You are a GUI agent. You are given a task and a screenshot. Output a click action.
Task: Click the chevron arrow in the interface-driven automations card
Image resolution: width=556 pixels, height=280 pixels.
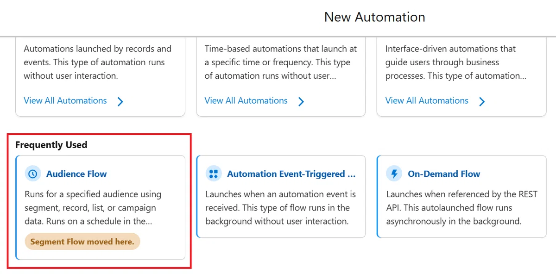482,101
